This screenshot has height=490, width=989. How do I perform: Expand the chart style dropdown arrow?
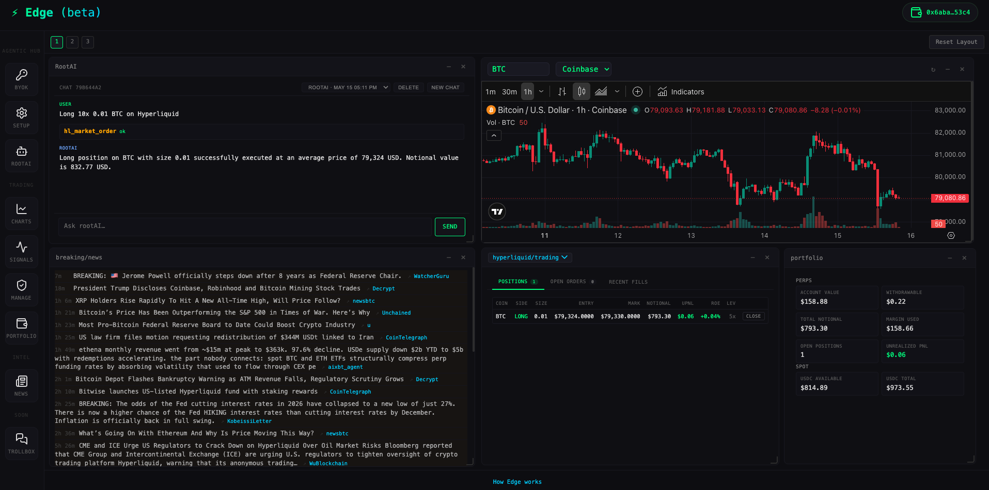click(x=617, y=92)
